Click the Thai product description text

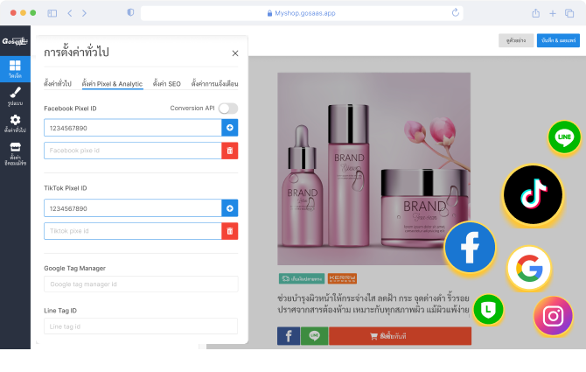pyautogui.click(x=373, y=304)
